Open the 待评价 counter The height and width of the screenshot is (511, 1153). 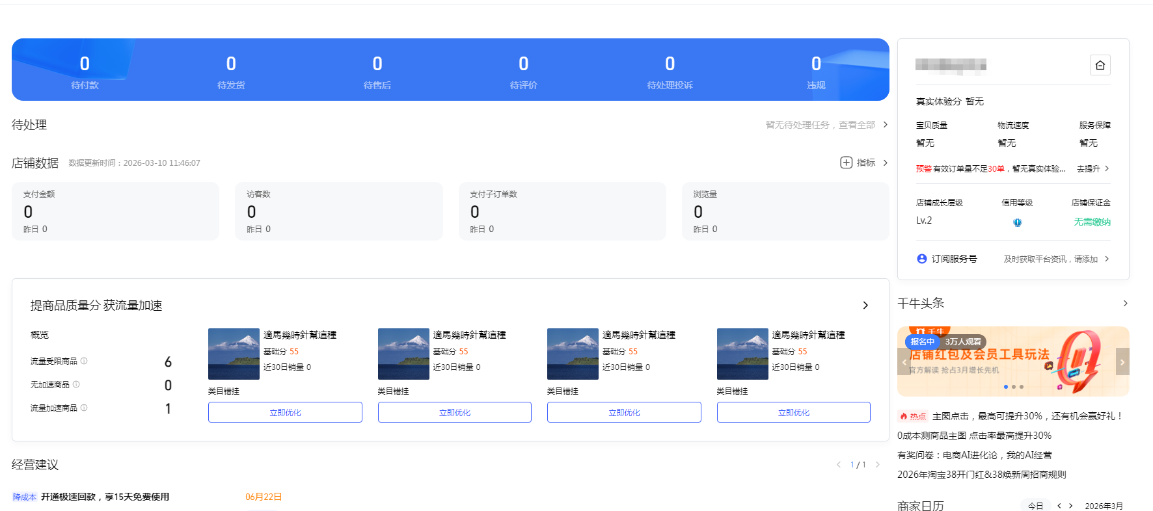coord(524,72)
